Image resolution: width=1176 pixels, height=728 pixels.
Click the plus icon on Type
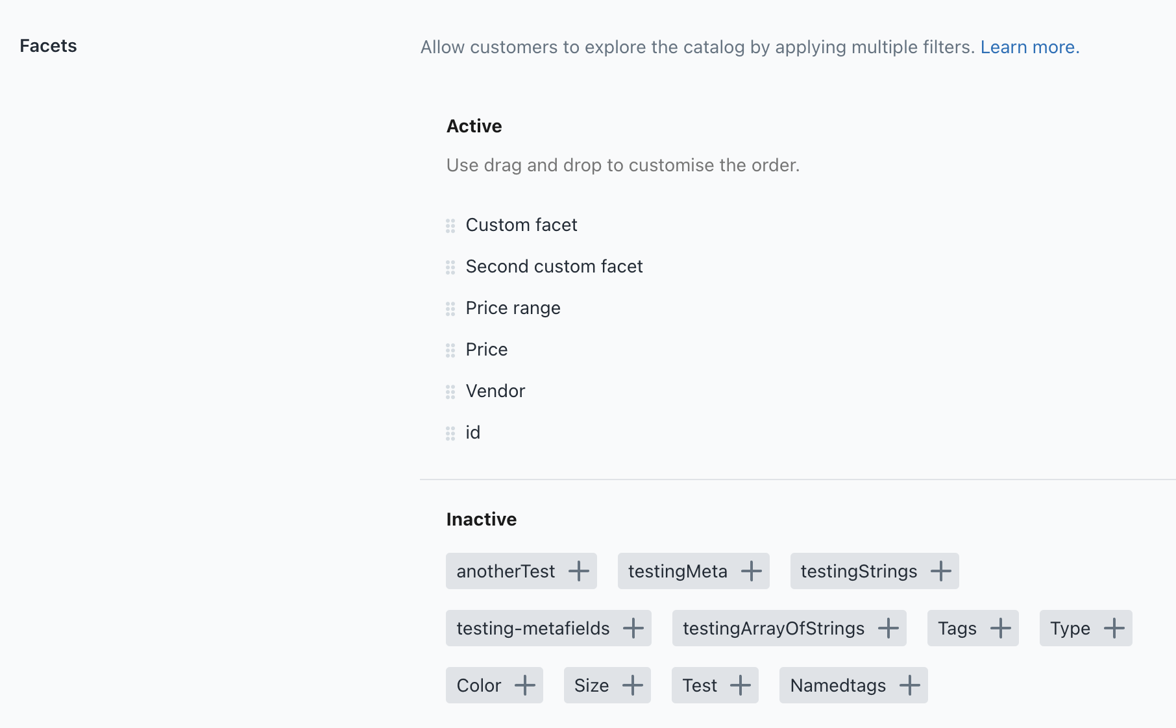point(1114,628)
